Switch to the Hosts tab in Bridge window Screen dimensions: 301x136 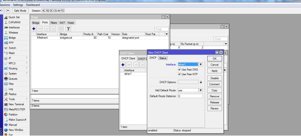[x=71, y=23]
